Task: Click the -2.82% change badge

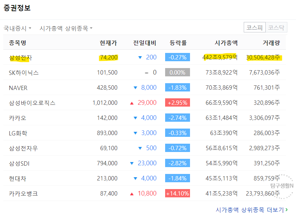Action: pyautogui.click(x=177, y=163)
